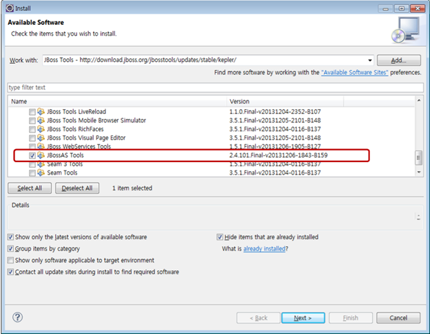Click the JBoss WebServices Tools feature icon

[41, 146]
